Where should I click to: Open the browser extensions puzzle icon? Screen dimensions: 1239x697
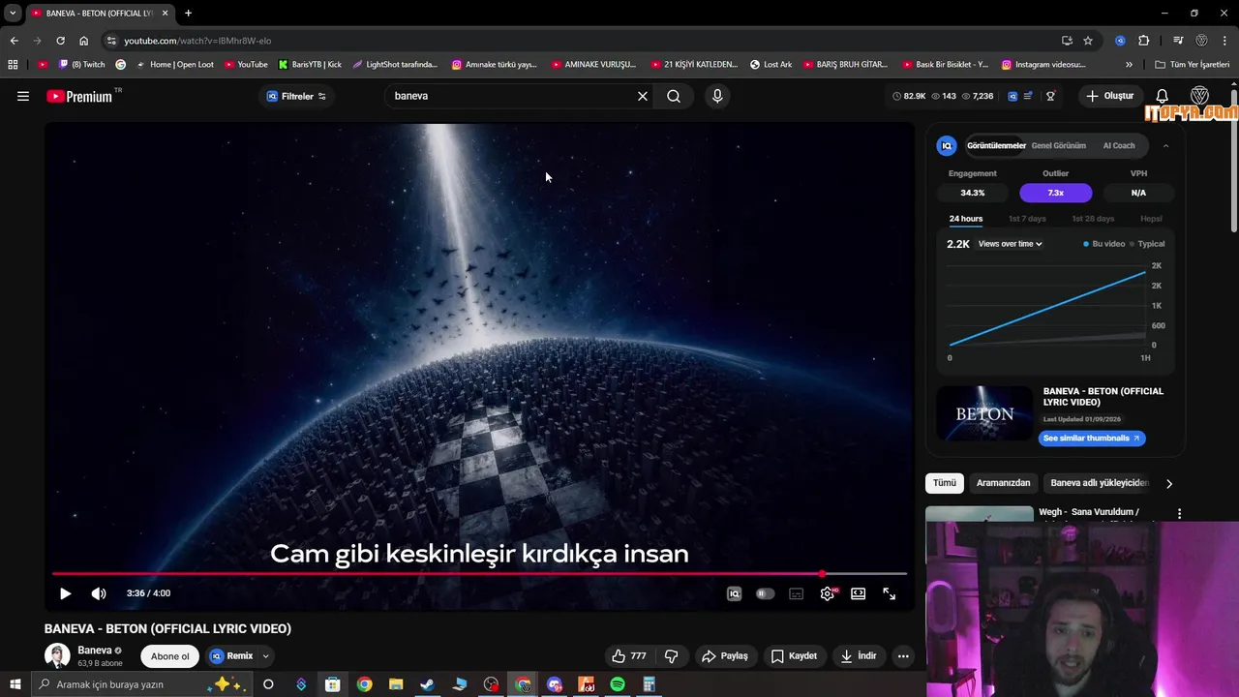(1144, 41)
